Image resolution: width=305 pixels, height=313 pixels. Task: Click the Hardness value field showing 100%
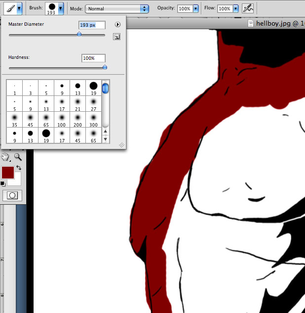click(x=93, y=58)
